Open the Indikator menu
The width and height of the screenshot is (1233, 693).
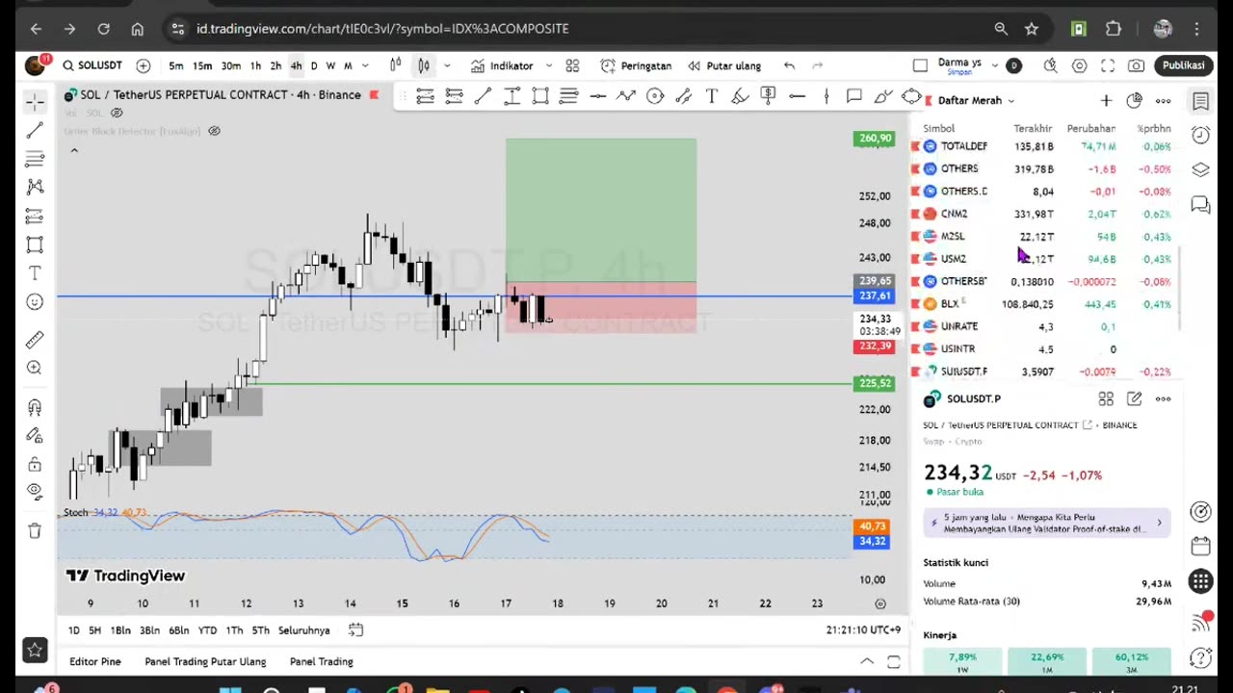pyautogui.click(x=502, y=65)
